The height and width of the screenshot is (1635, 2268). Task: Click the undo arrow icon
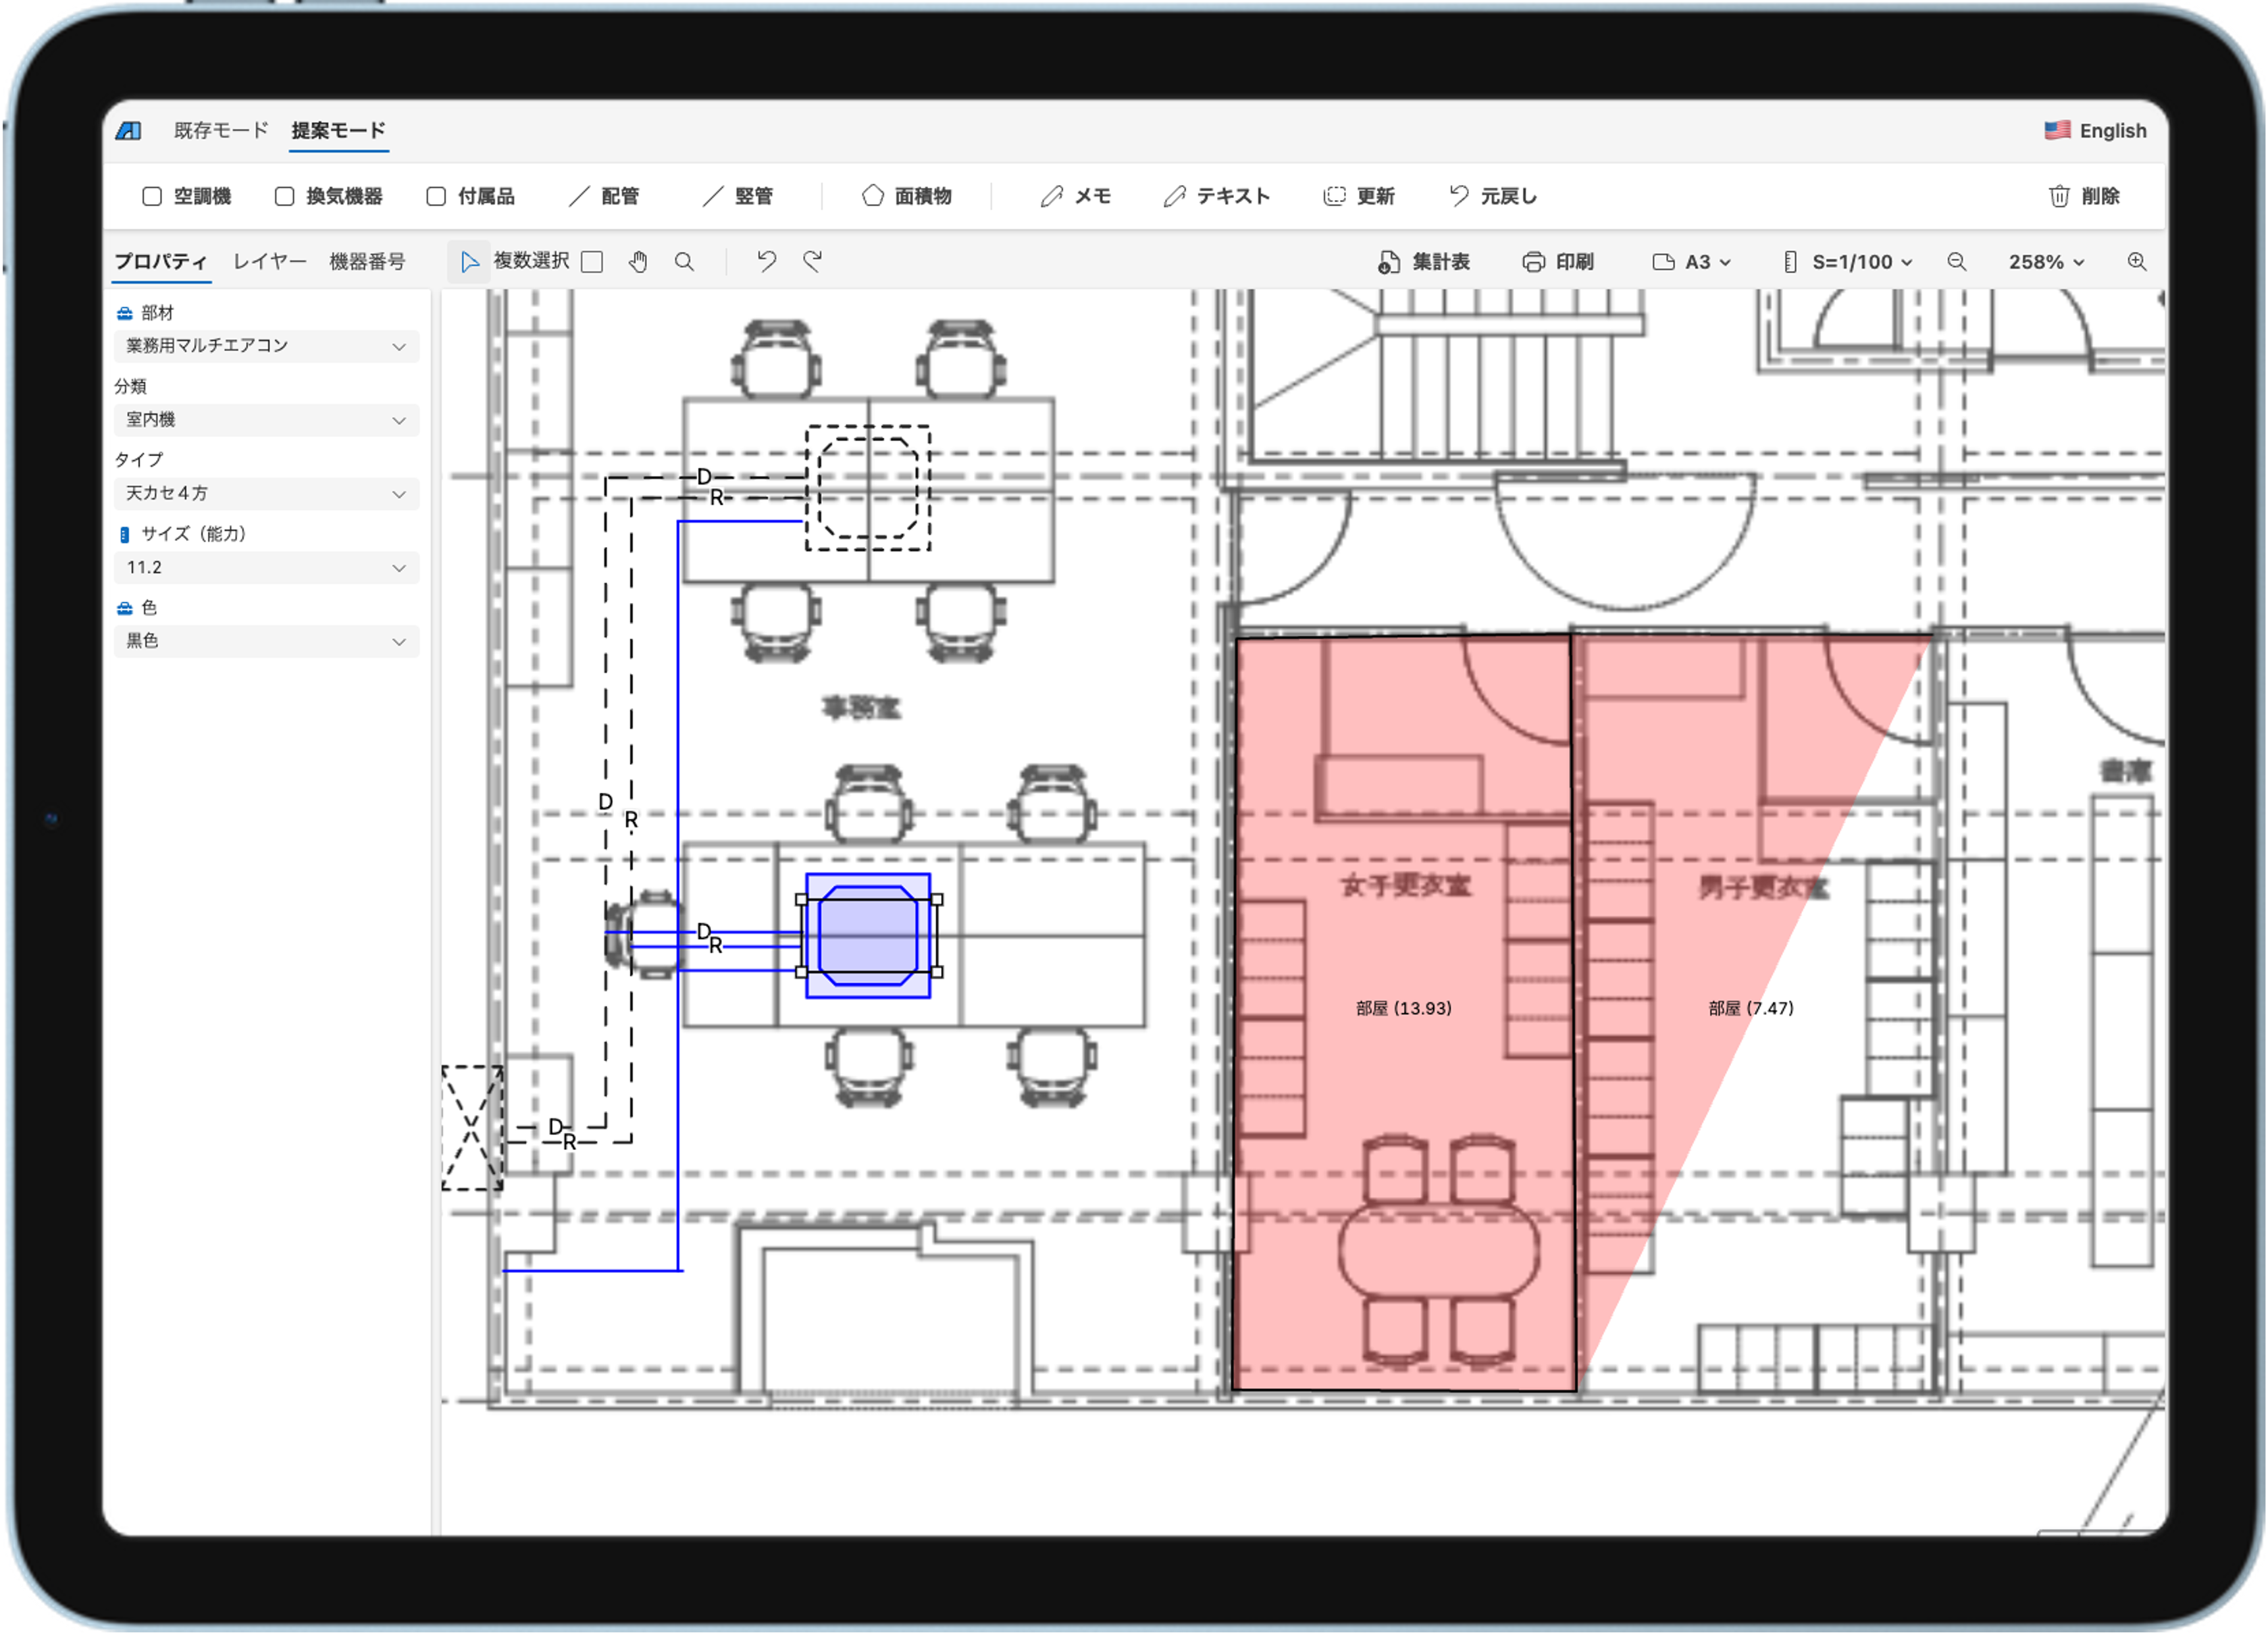click(x=766, y=262)
